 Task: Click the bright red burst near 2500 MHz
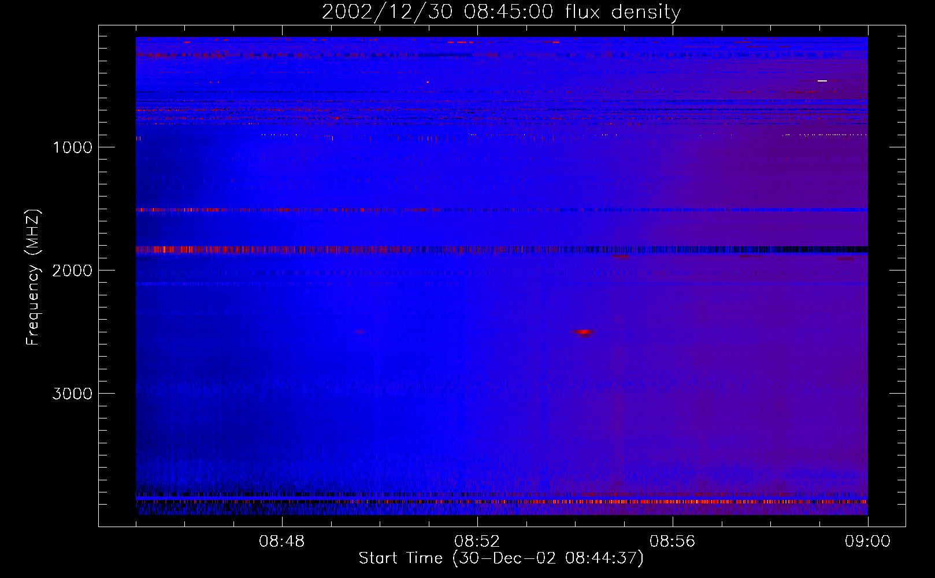(x=584, y=332)
